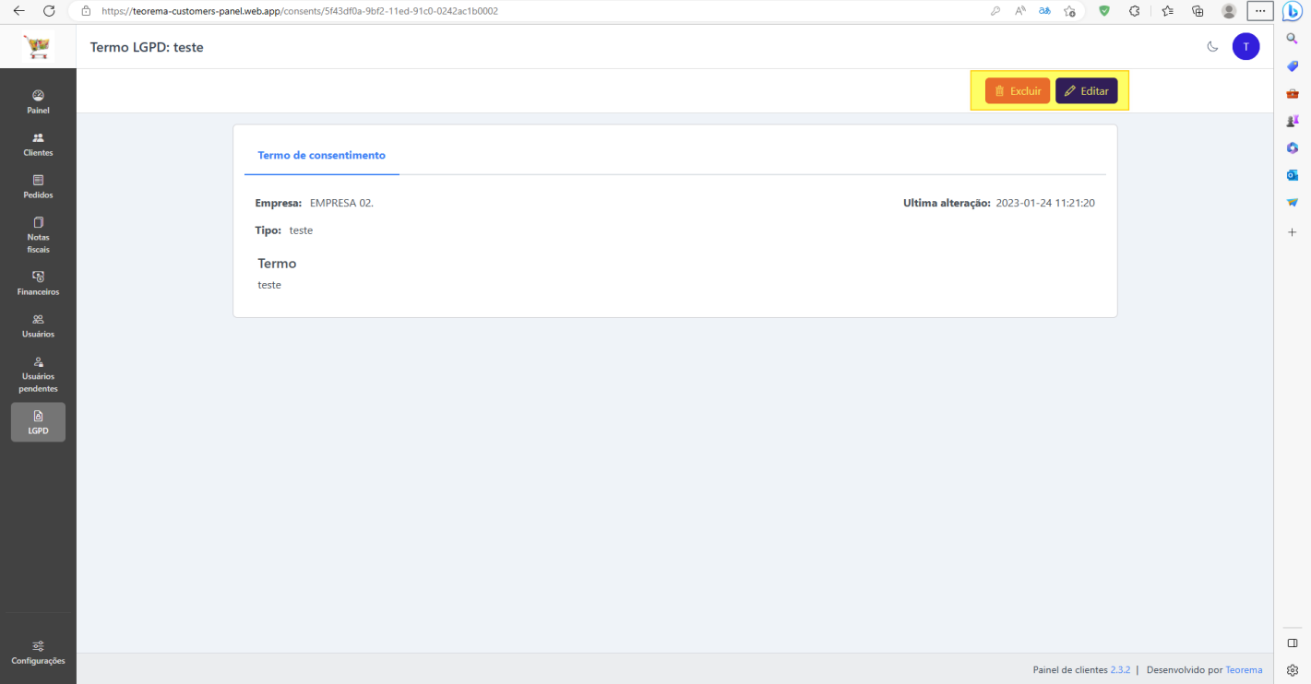Open Edge sidebar Drop paper plane icon
The height and width of the screenshot is (684, 1311).
[1293, 202]
